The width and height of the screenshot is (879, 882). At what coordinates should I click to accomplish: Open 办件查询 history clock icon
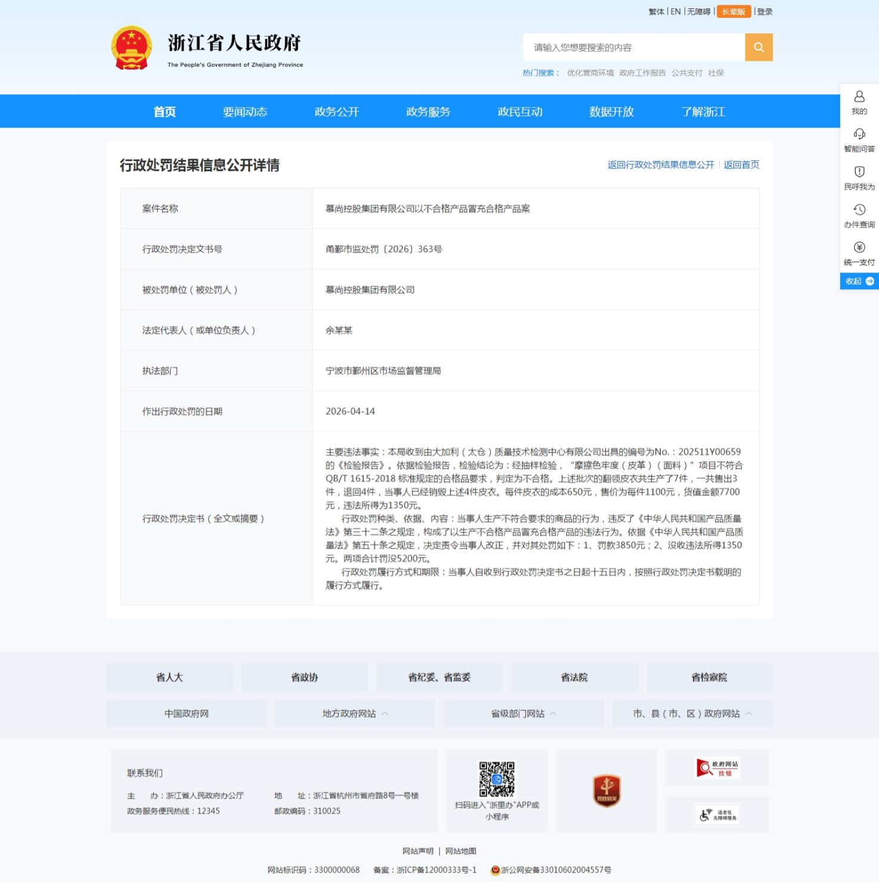(859, 210)
